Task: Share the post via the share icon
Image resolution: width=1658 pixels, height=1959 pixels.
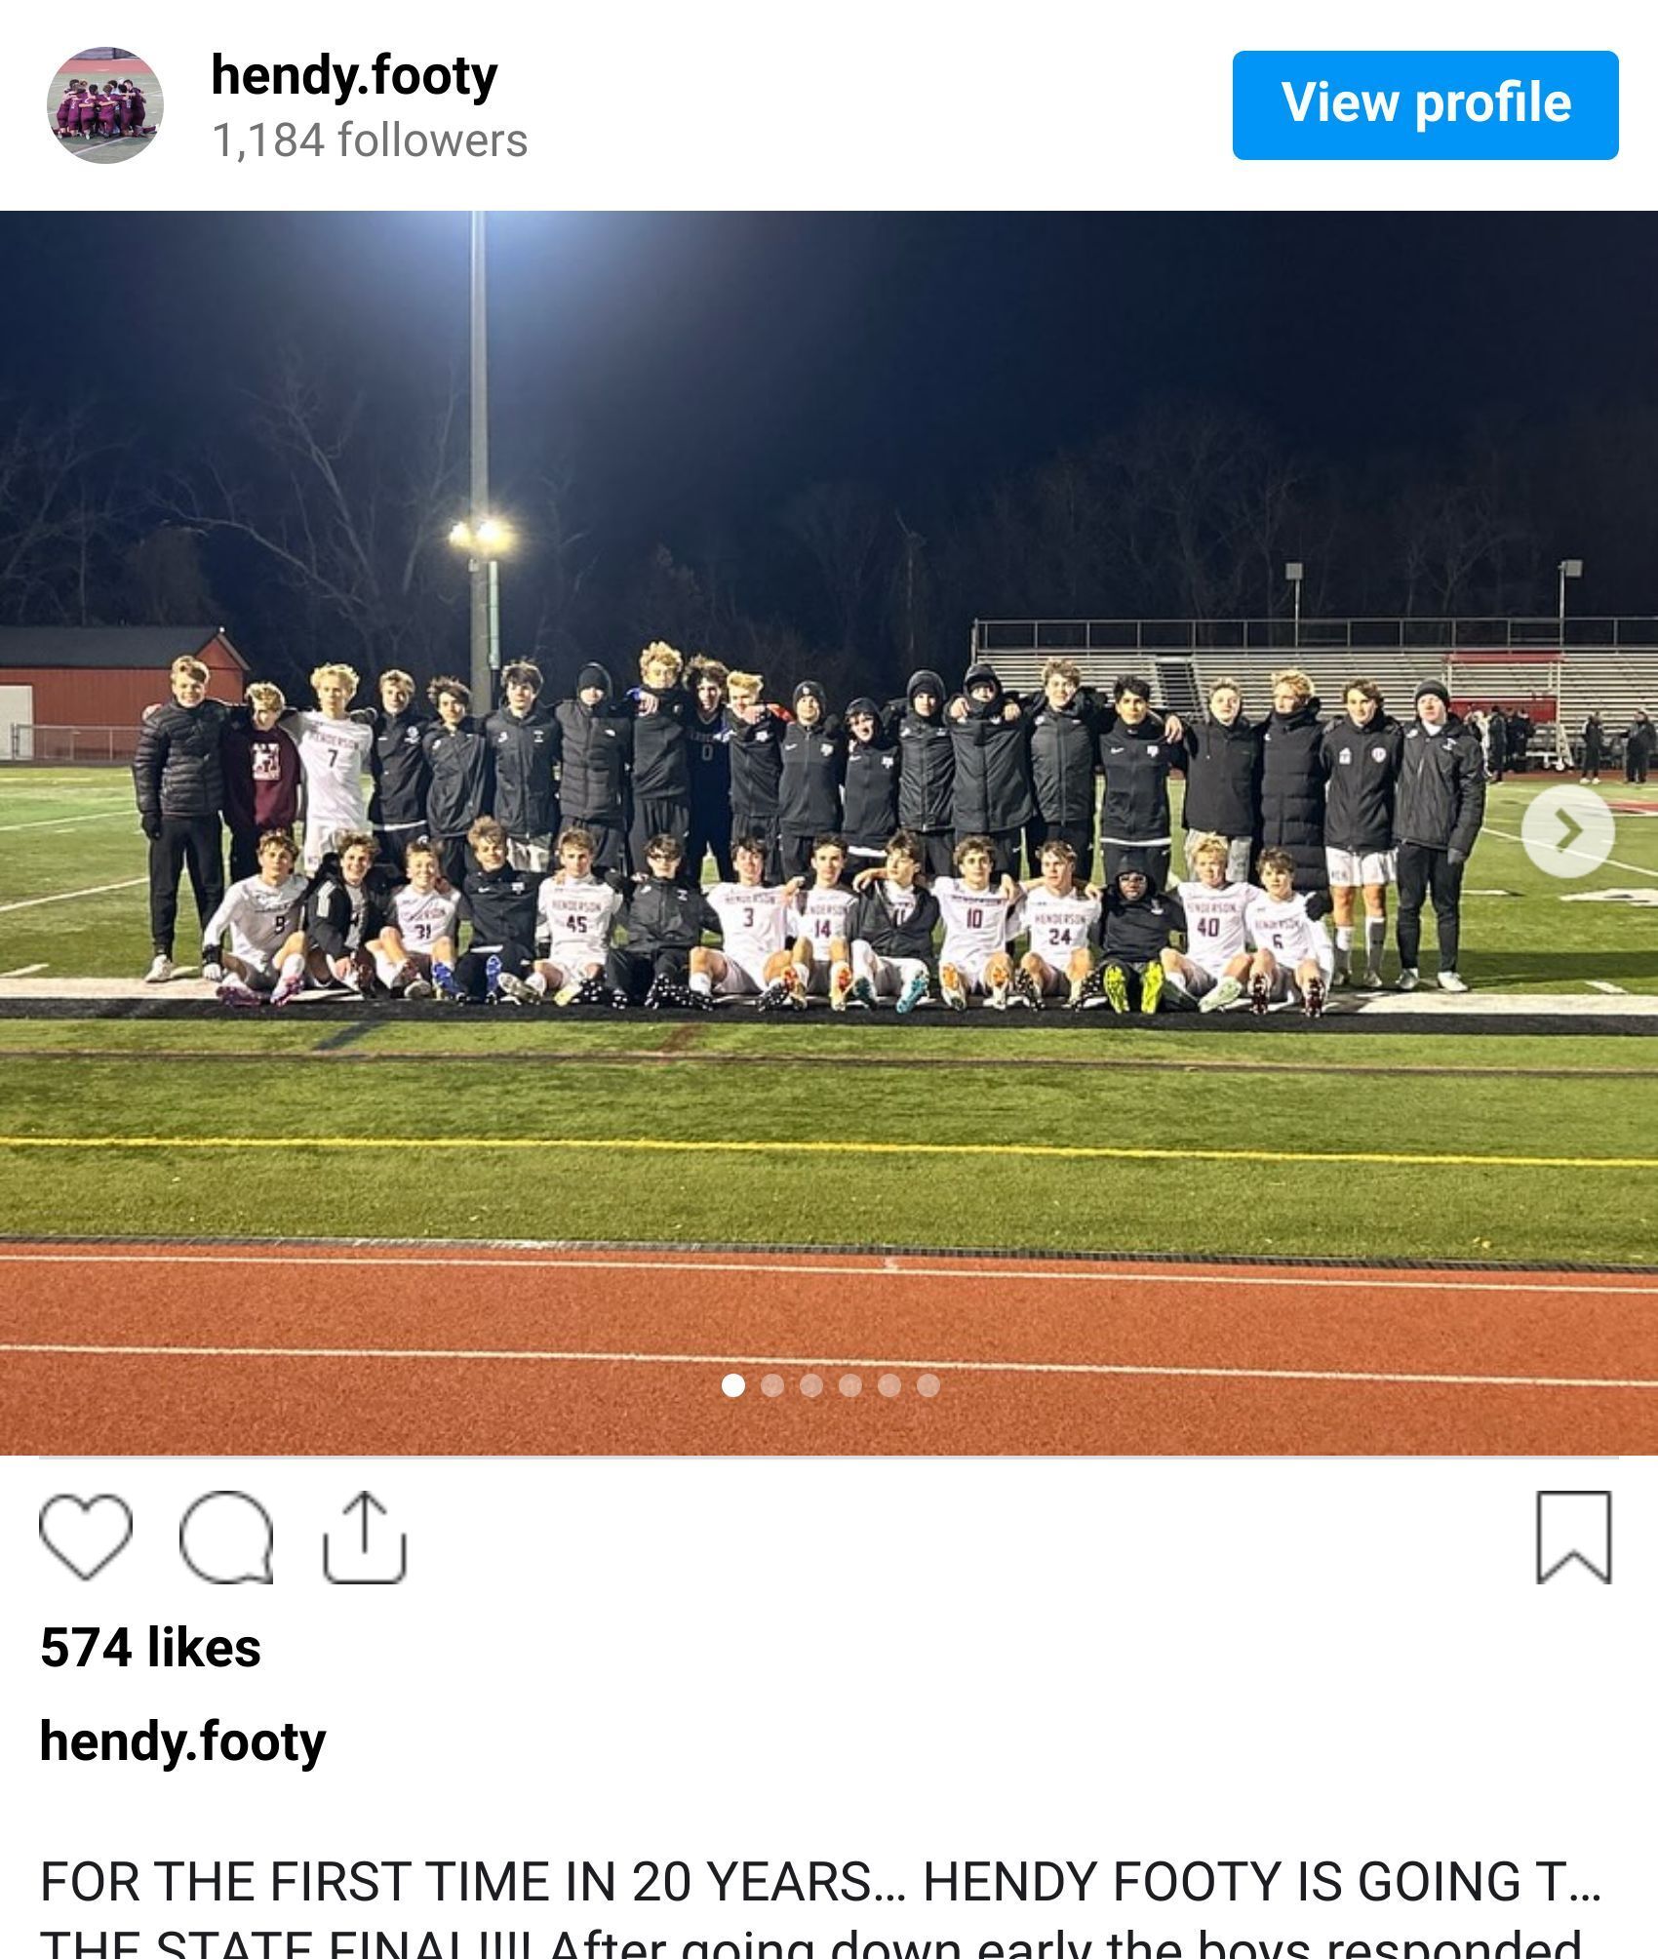Action: 364,1537
